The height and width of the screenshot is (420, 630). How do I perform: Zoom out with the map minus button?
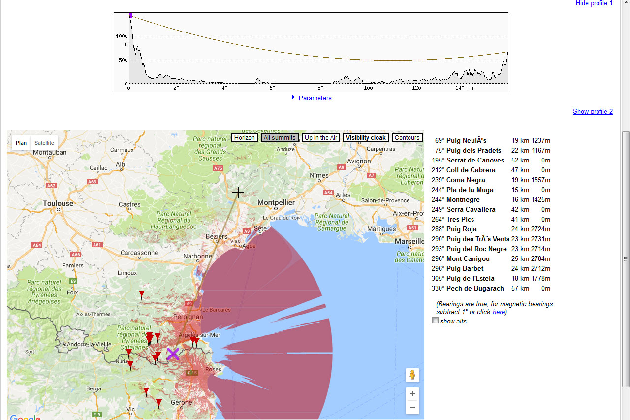pyautogui.click(x=412, y=407)
